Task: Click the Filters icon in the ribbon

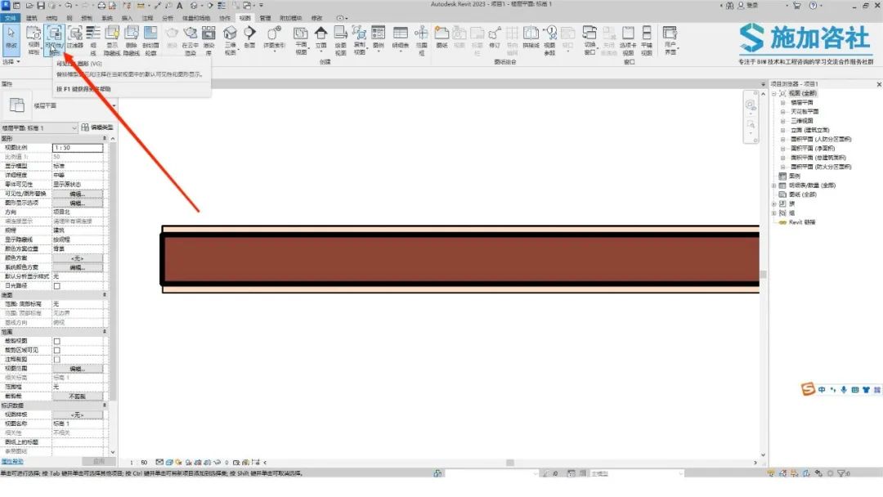Action: coord(74,38)
